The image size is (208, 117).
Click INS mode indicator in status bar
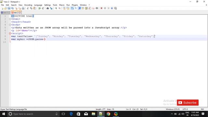pos(202,109)
